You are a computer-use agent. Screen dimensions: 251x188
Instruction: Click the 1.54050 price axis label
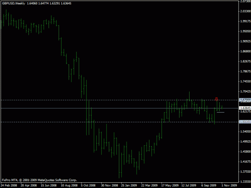pyautogui.click(x=245, y=131)
